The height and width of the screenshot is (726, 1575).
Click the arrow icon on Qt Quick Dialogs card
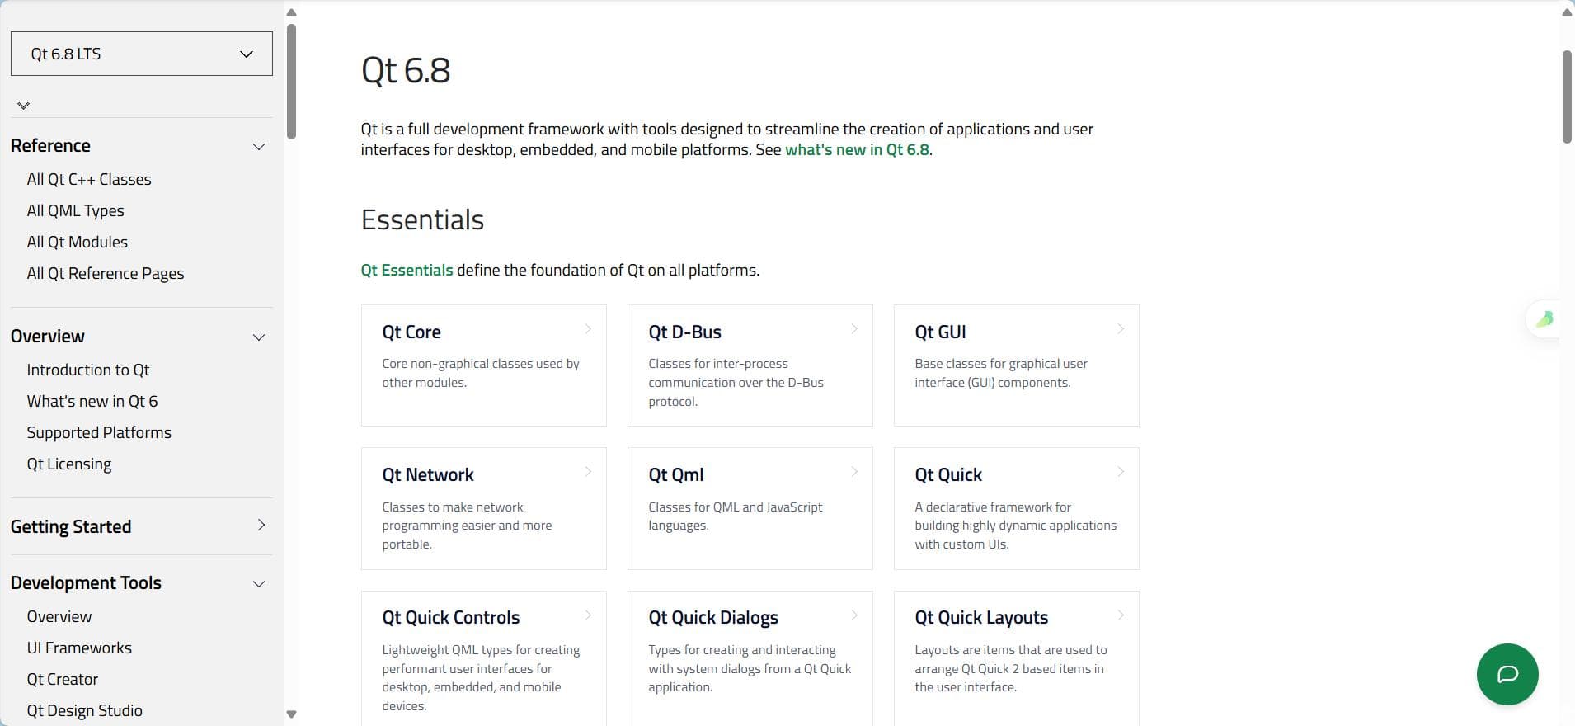[854, 615]
